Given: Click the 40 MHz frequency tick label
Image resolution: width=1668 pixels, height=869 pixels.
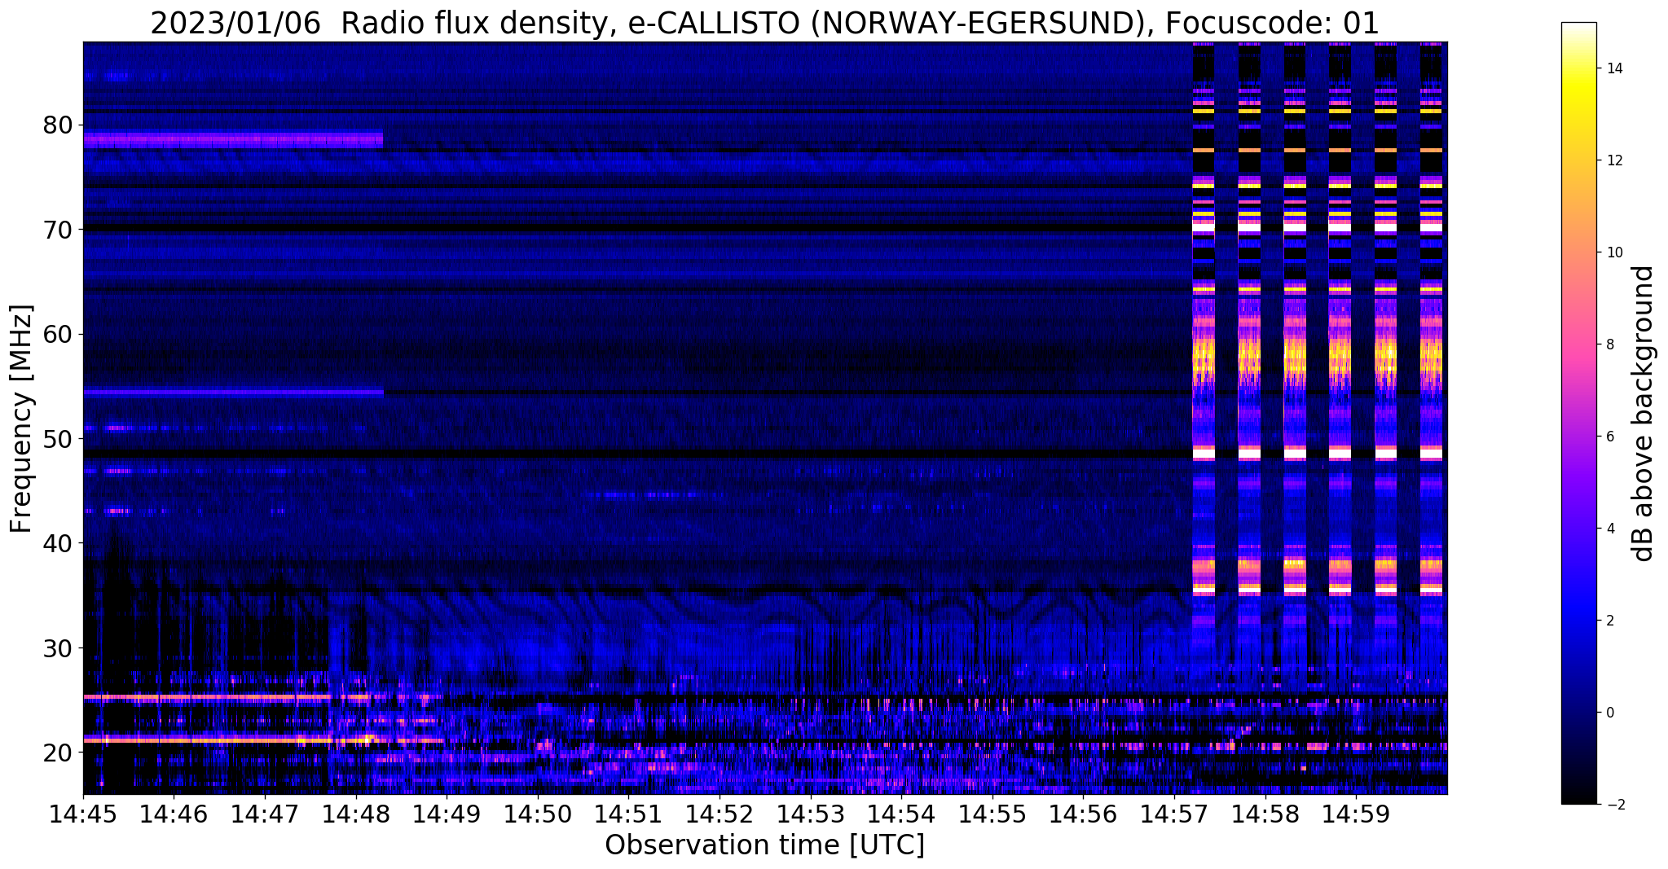Looking at the screenshot, I should tap(57, 543).
